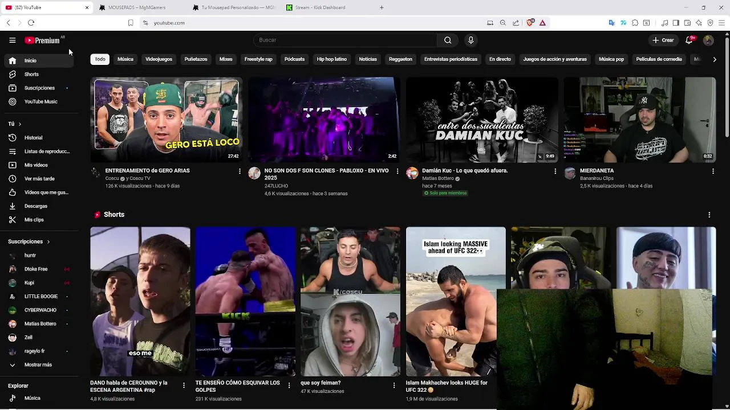Open the CYBERWACHO subscription channel
The image size is (730, 410).
[38, 310]
